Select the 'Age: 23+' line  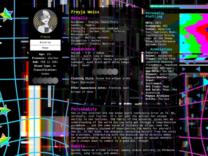(45, 54)
